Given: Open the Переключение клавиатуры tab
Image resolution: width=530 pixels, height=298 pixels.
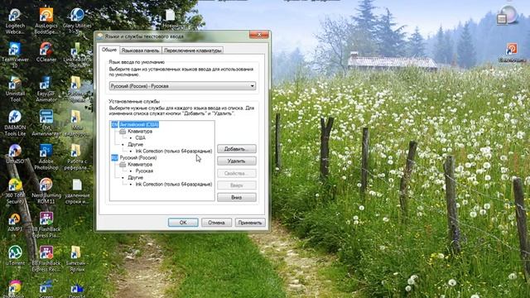Looking at the screenshot, I should pos(193,50).
